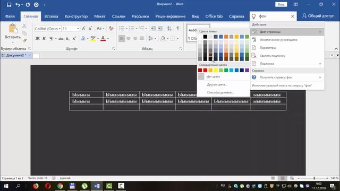The height and width of the screenshot is (191, 340).
Task: Justify text alignment
Action: (x=142, y=39)
